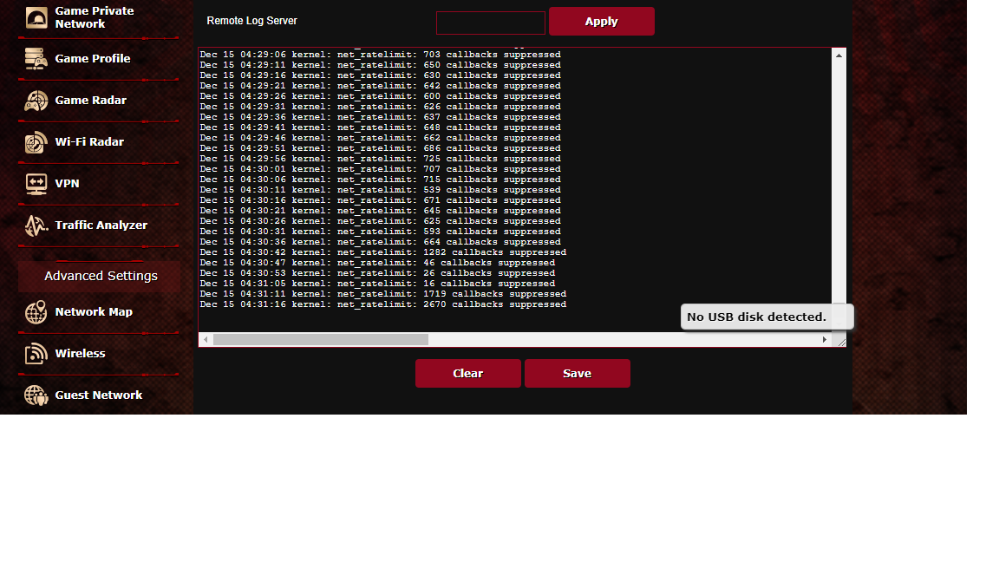Apply the remote log server setting

(x=602, y=21)
